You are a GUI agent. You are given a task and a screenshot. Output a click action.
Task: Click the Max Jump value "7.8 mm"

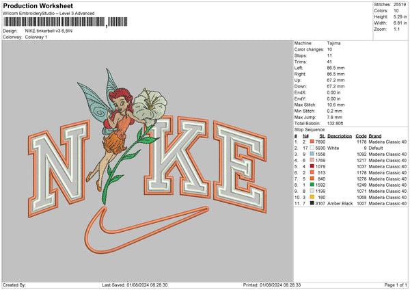335,117
